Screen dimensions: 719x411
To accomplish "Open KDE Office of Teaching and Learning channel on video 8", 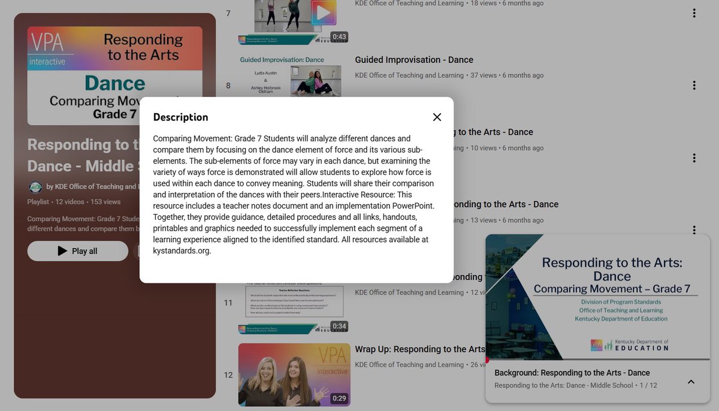I will tap(409, 75).
